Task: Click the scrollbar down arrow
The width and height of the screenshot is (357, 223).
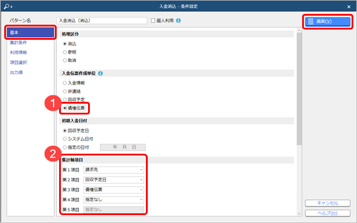Action: coord(299,213)
